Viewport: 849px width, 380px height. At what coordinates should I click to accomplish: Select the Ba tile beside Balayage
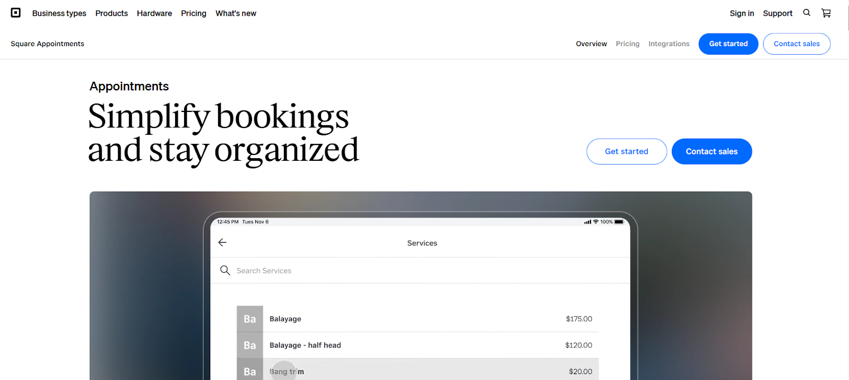(250, 319)
